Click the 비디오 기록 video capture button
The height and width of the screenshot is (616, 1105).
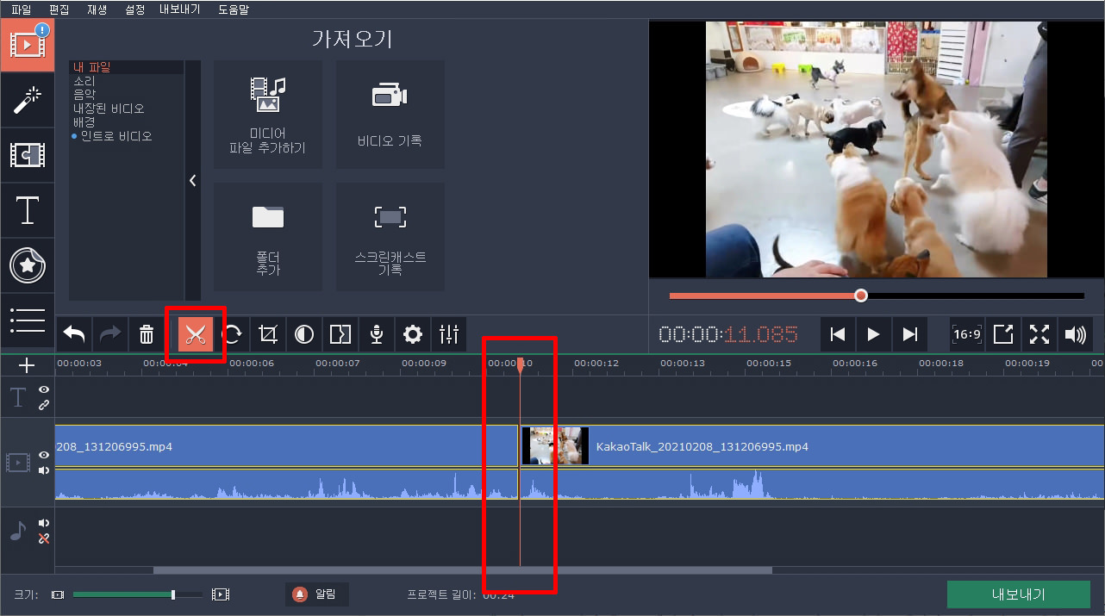(x=390, y=113)
